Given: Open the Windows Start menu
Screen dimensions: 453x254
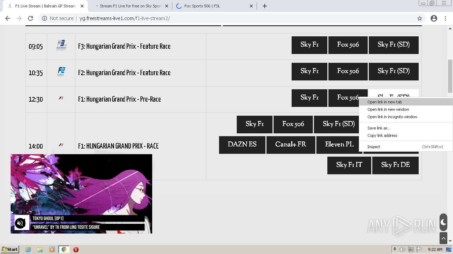Looking at the screenshot, I should click(x=10, y=249).
